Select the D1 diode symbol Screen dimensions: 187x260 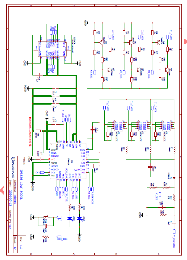coord(174,178)
